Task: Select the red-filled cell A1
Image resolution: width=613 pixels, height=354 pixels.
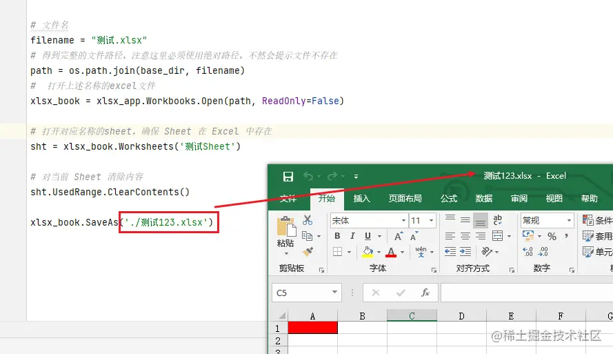Action: pos(313,328)
